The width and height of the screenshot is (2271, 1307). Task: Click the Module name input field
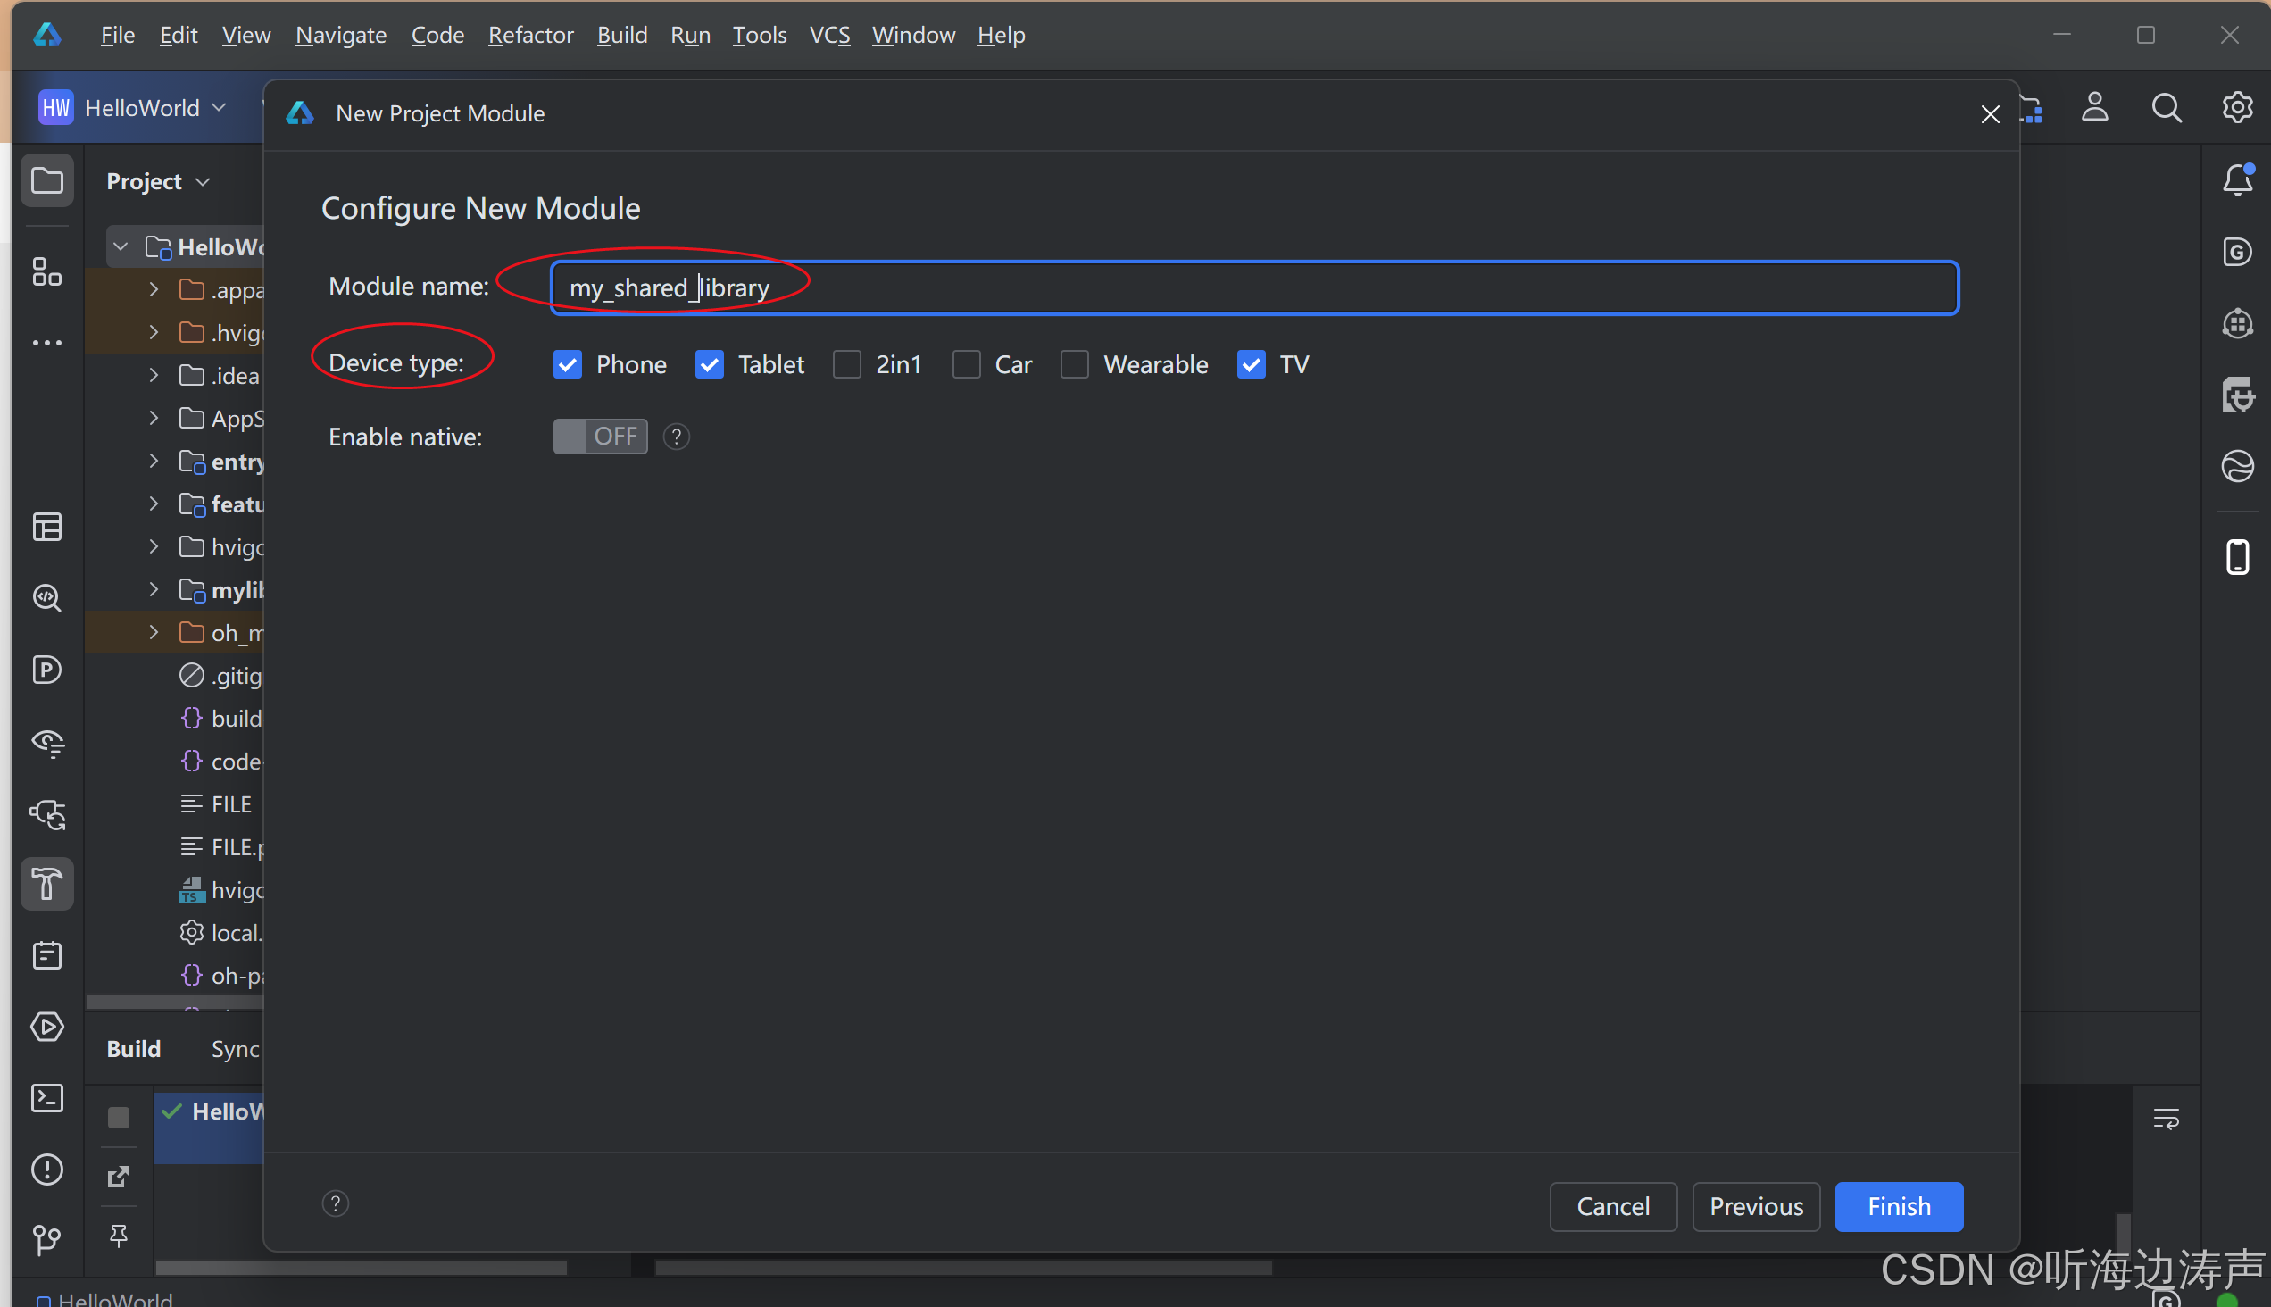tap(1254, 287)
